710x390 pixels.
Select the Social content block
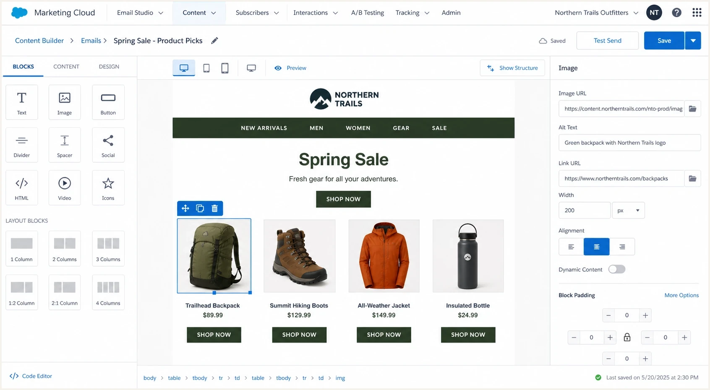click(108, 145)
